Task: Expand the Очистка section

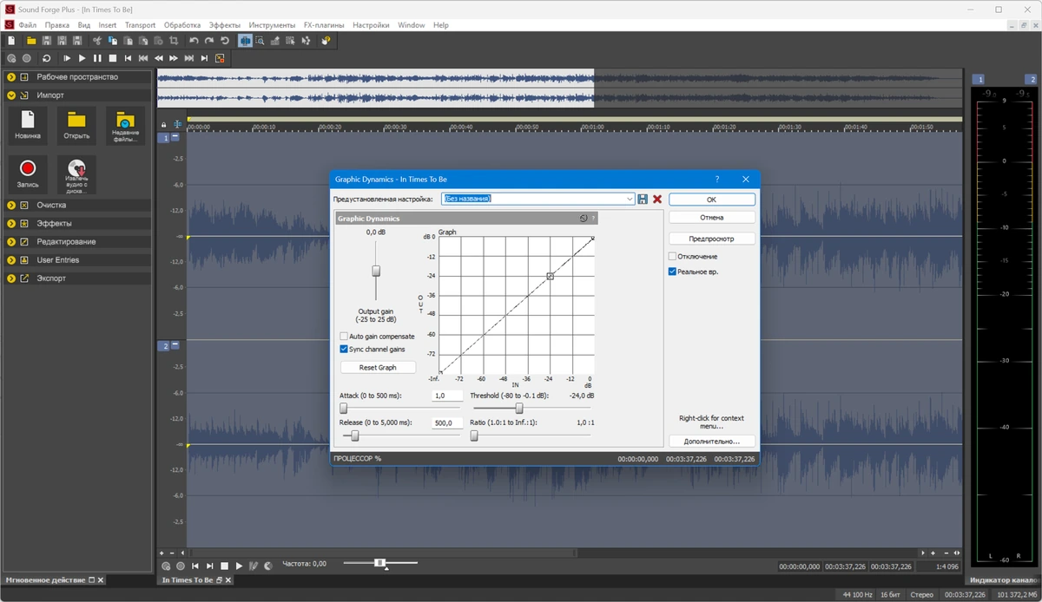Action: [11, 206]
